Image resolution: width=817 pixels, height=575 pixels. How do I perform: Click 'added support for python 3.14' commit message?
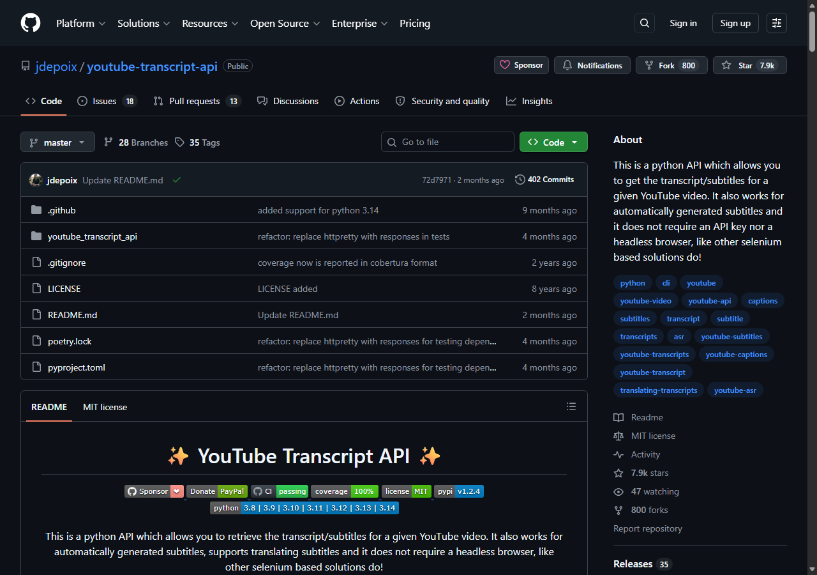pyautogui.click(x=319, y=210)
